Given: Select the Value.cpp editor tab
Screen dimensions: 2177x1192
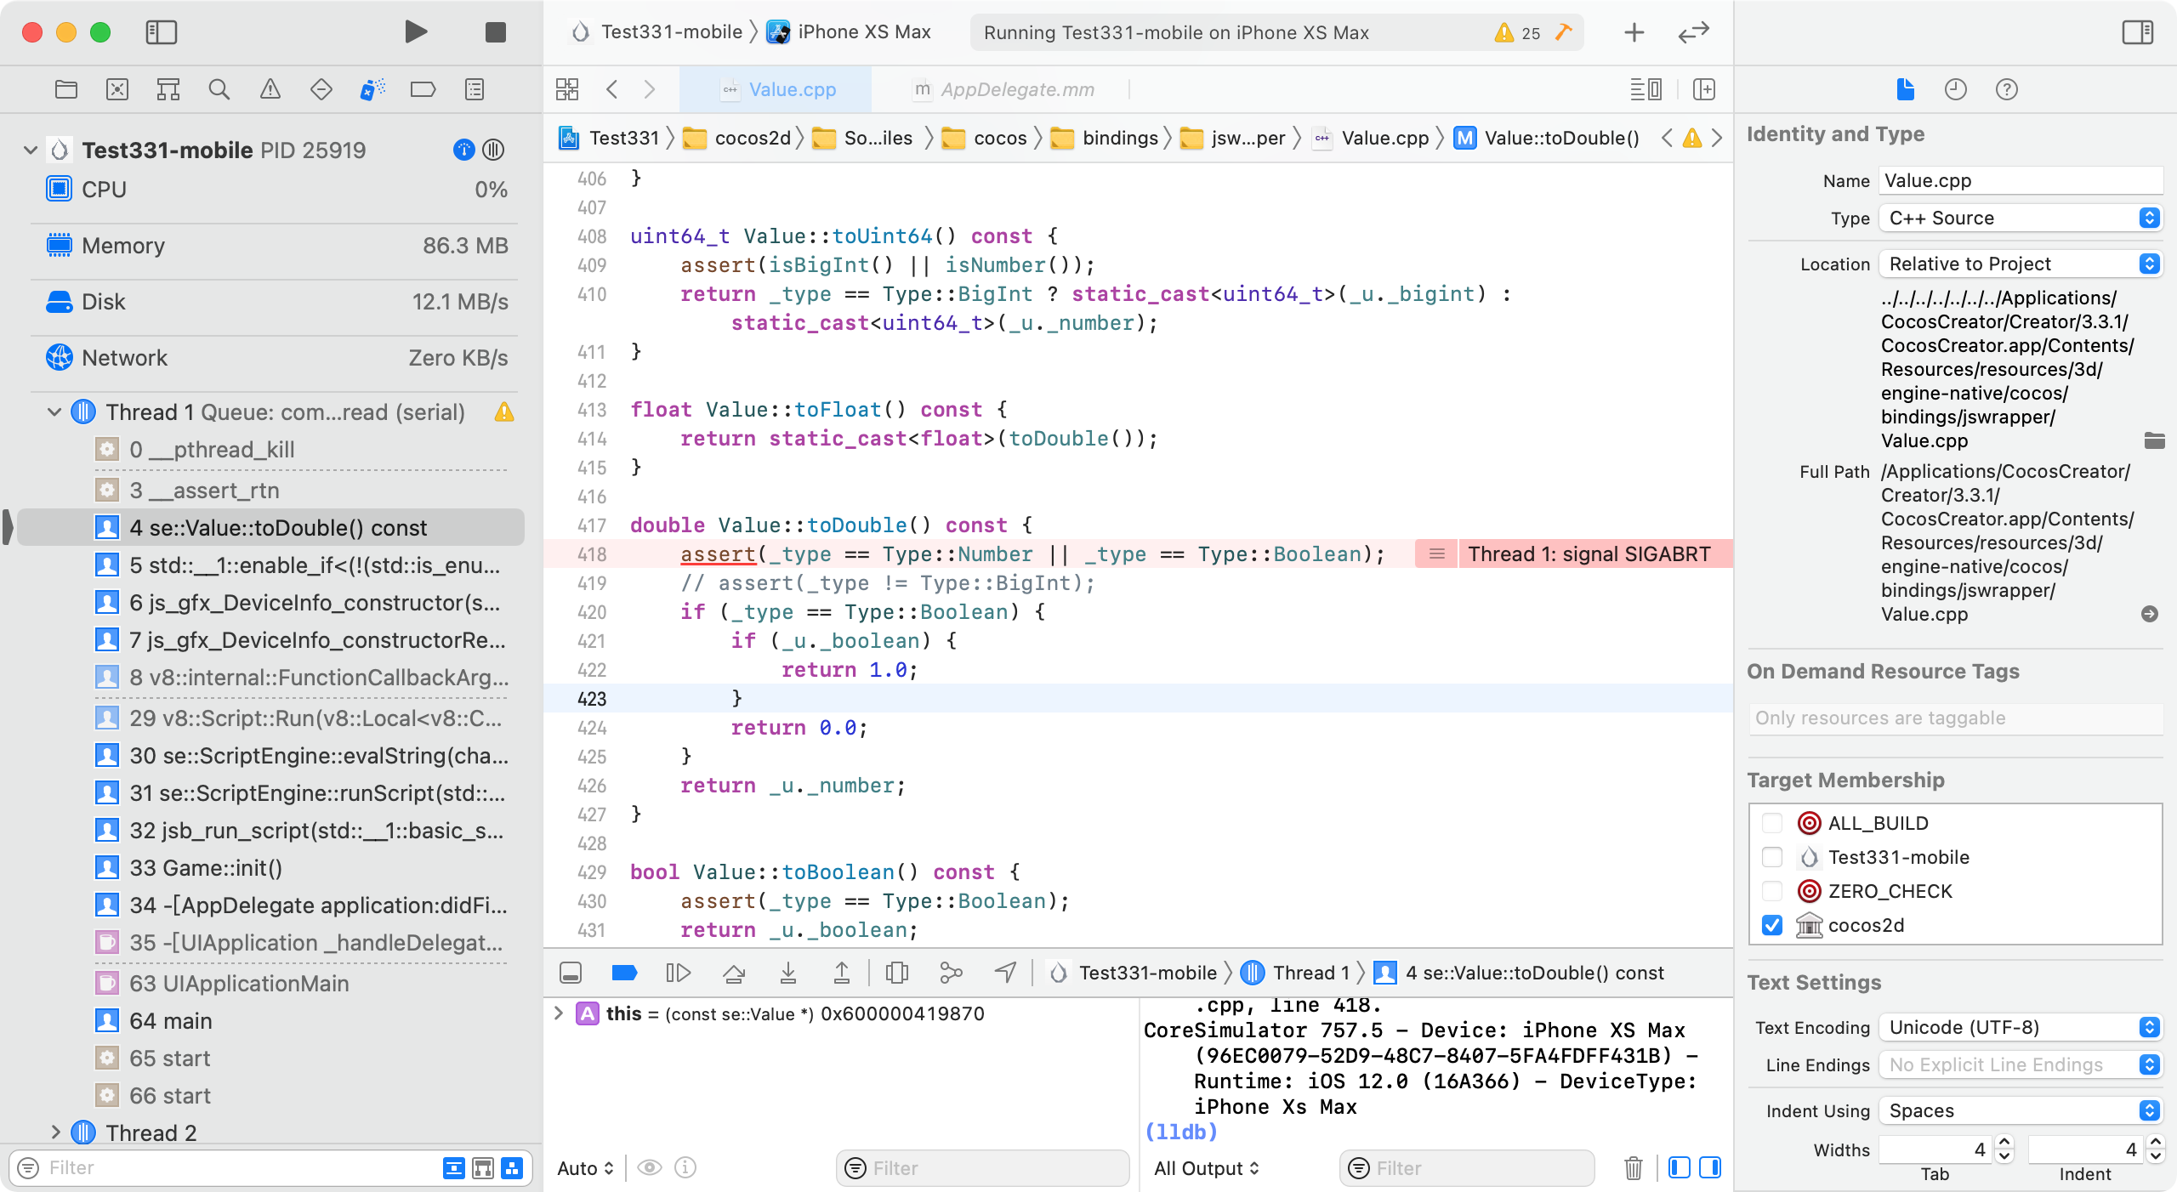Looking at the screenshot, I should pos(791,89).
